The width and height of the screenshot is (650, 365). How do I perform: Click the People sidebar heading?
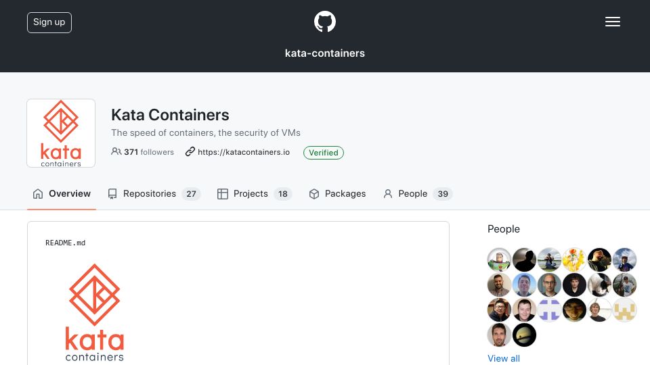tap(504, 229)
